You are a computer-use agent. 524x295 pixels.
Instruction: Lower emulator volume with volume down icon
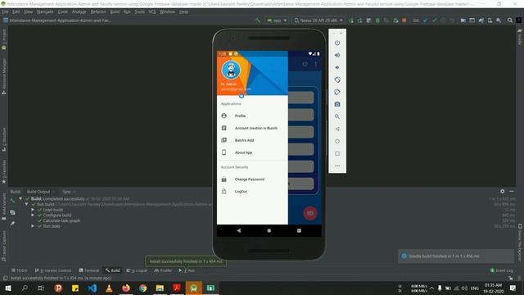[337, 67]
